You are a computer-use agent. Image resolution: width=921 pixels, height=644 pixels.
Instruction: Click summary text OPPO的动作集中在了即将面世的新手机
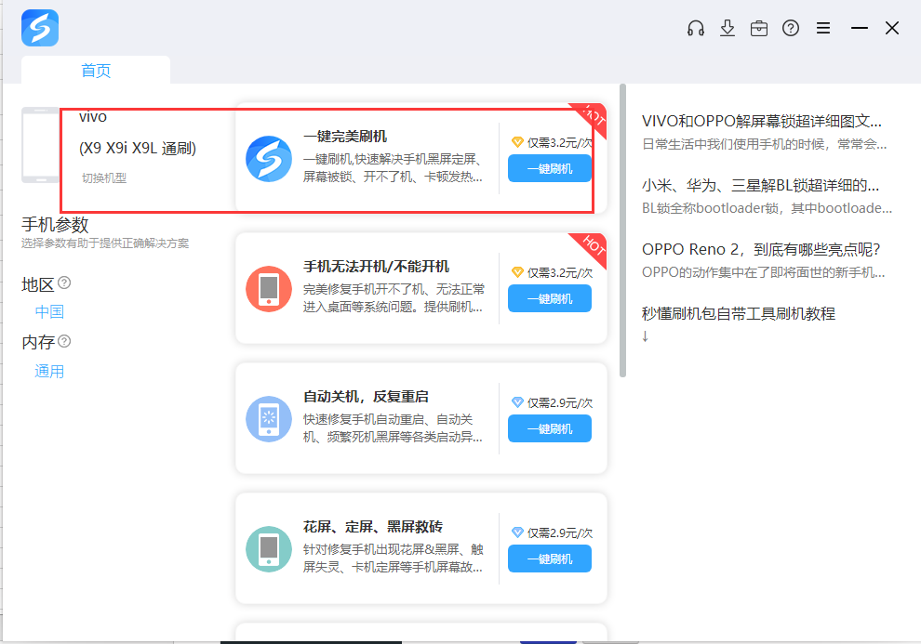click(763, 272)
